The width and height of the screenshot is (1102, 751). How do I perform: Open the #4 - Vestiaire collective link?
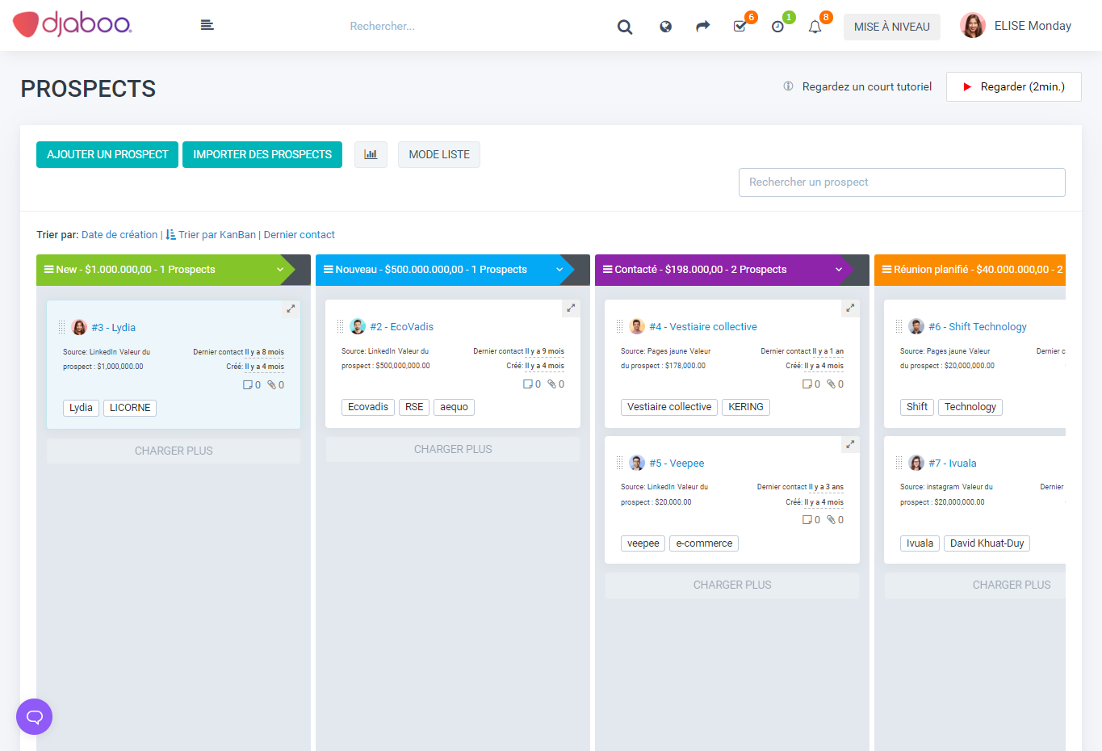point(703,326)
